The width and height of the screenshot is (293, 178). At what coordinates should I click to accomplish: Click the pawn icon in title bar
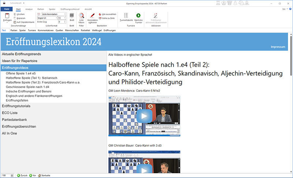235,3
